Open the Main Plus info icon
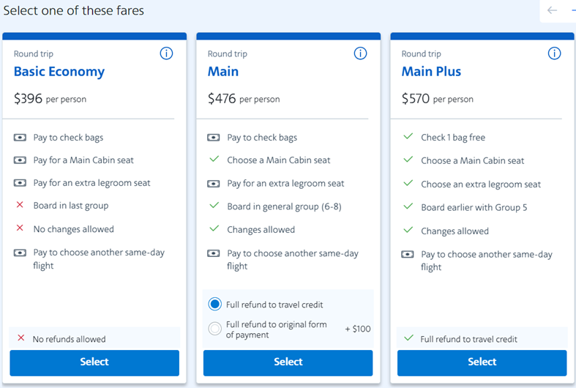 tap(554, 53)
